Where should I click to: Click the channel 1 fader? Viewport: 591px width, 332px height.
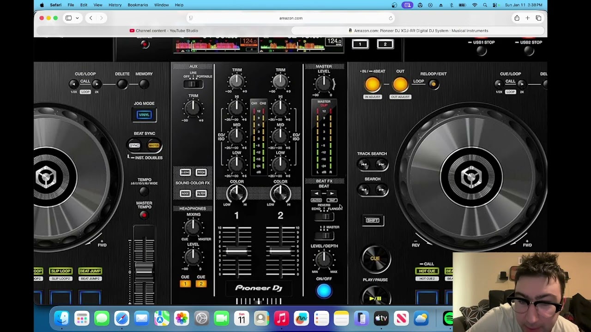click(236, 251)
